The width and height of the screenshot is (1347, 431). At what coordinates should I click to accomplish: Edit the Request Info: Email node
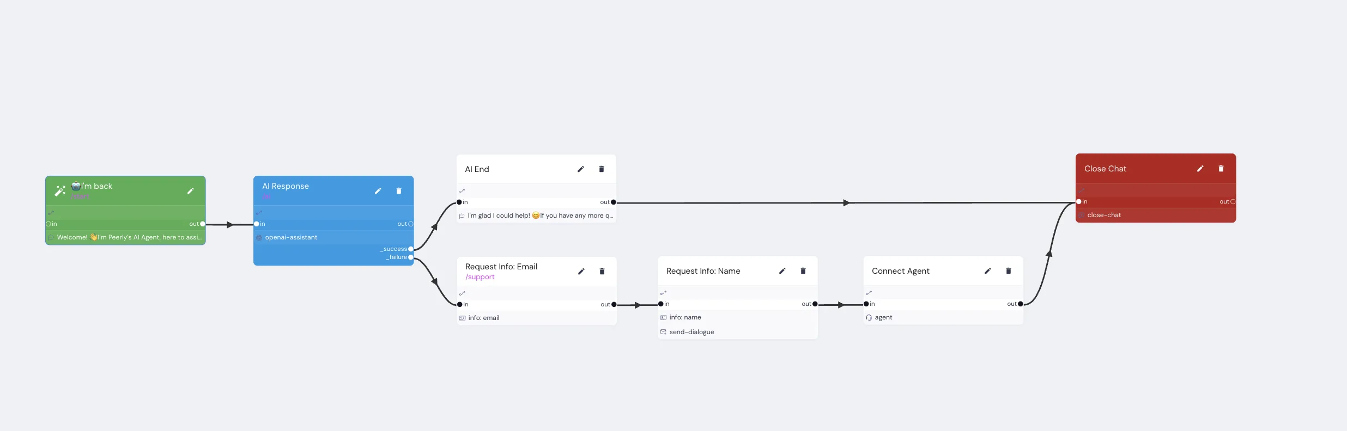(x=581, y=272)
